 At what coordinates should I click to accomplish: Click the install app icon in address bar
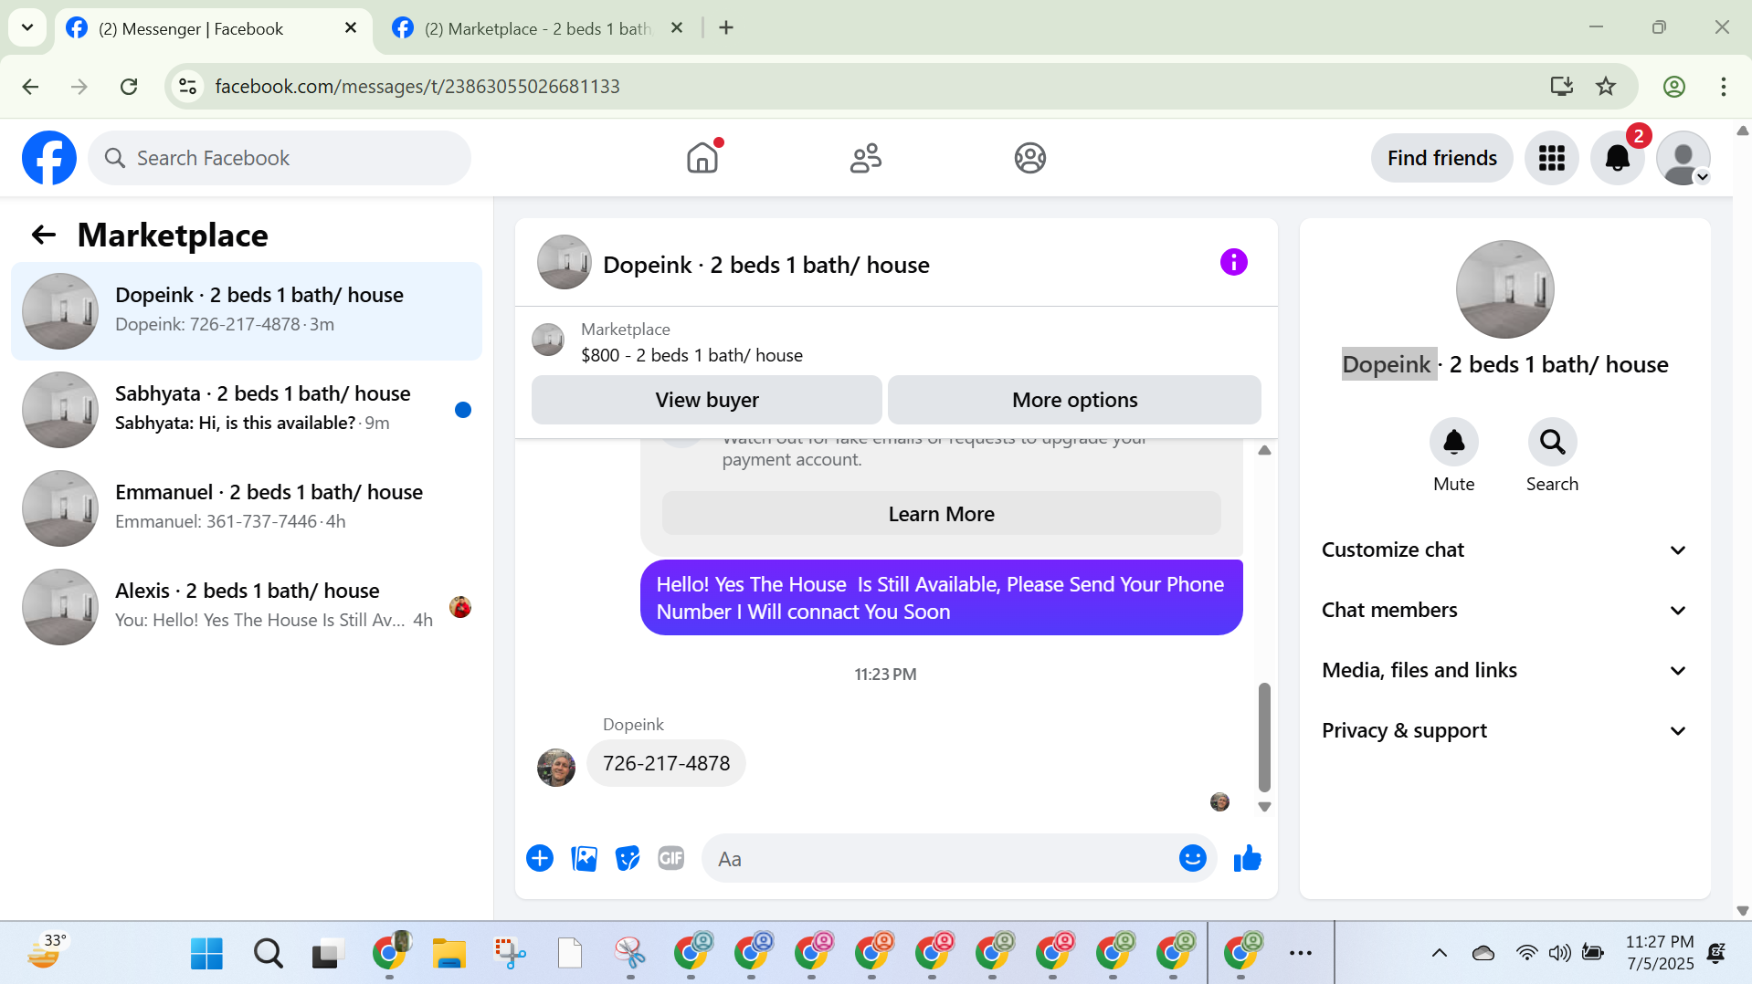click(x=1561, y=87)
